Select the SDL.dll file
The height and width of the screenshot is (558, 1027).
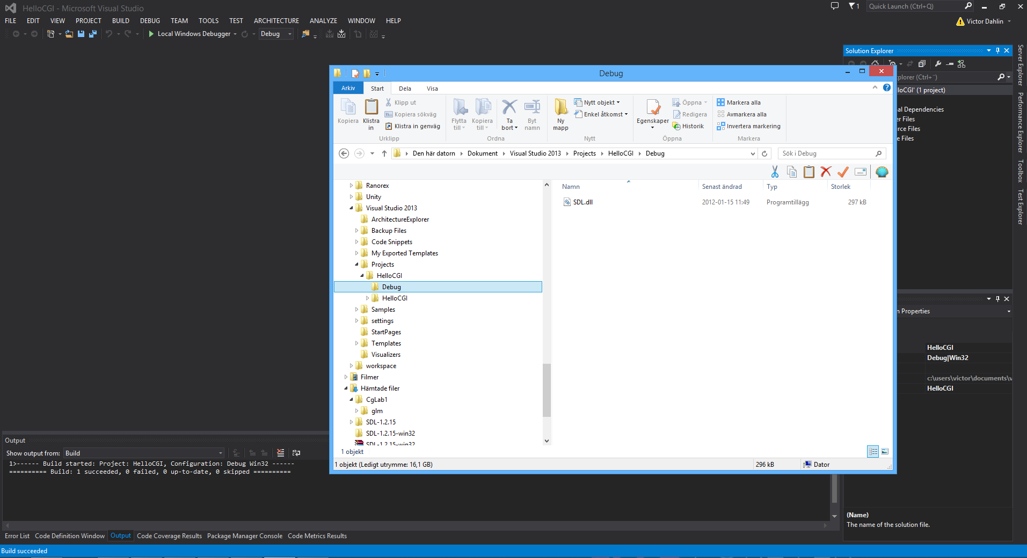pos(582,202)
